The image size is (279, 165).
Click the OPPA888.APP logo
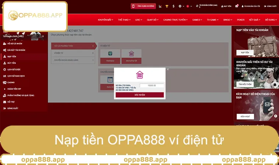tap(35, 15)
